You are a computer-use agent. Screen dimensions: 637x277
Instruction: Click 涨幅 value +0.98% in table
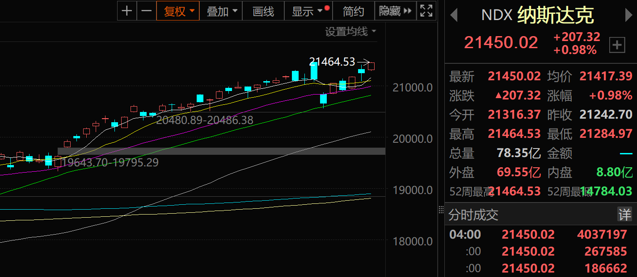(611, 95)
